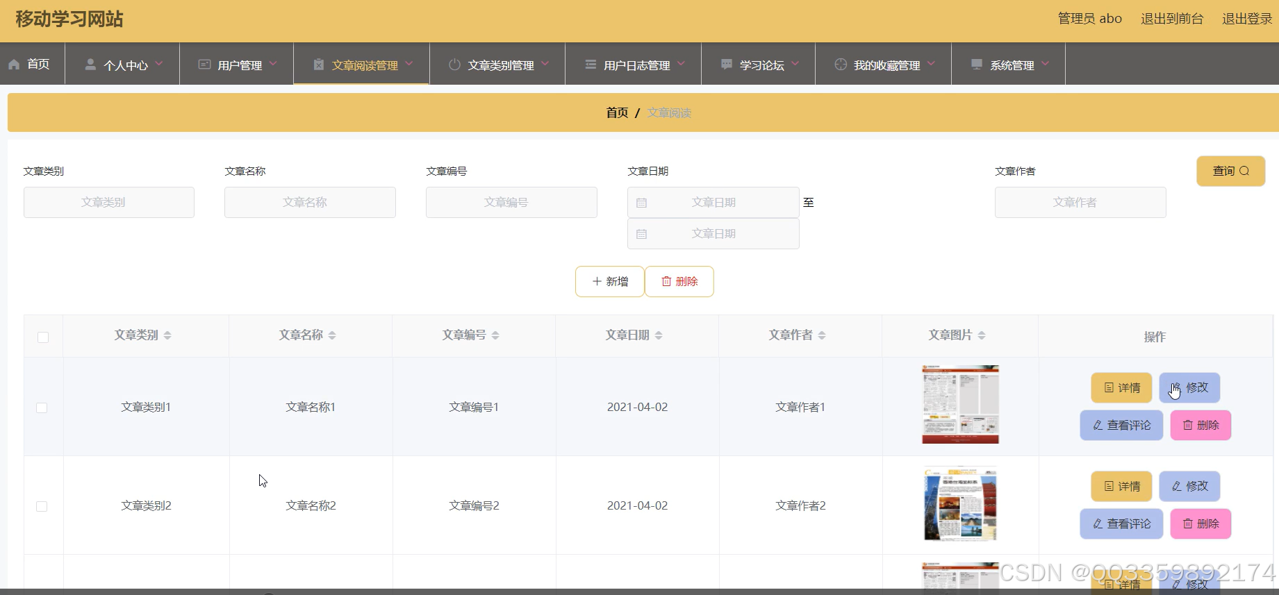Expand the 系统管理 dropdown chevron
This screenshot has height=595, width=1279.
click(x=1046, y=63)
